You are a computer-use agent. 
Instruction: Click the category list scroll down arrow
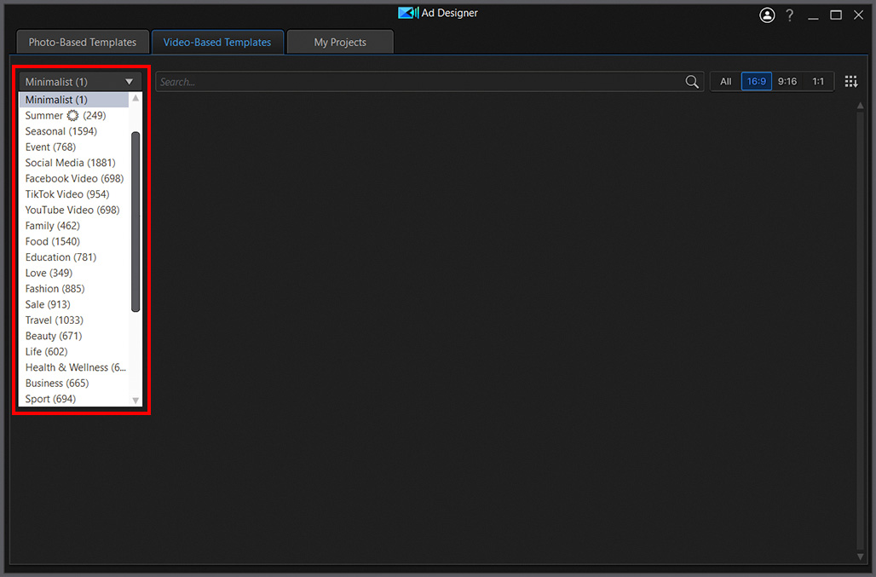[135, 400]
